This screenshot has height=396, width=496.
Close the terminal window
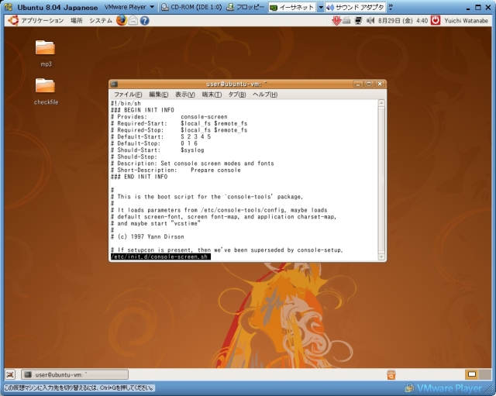pyautogui.click(x=380, y=84)
